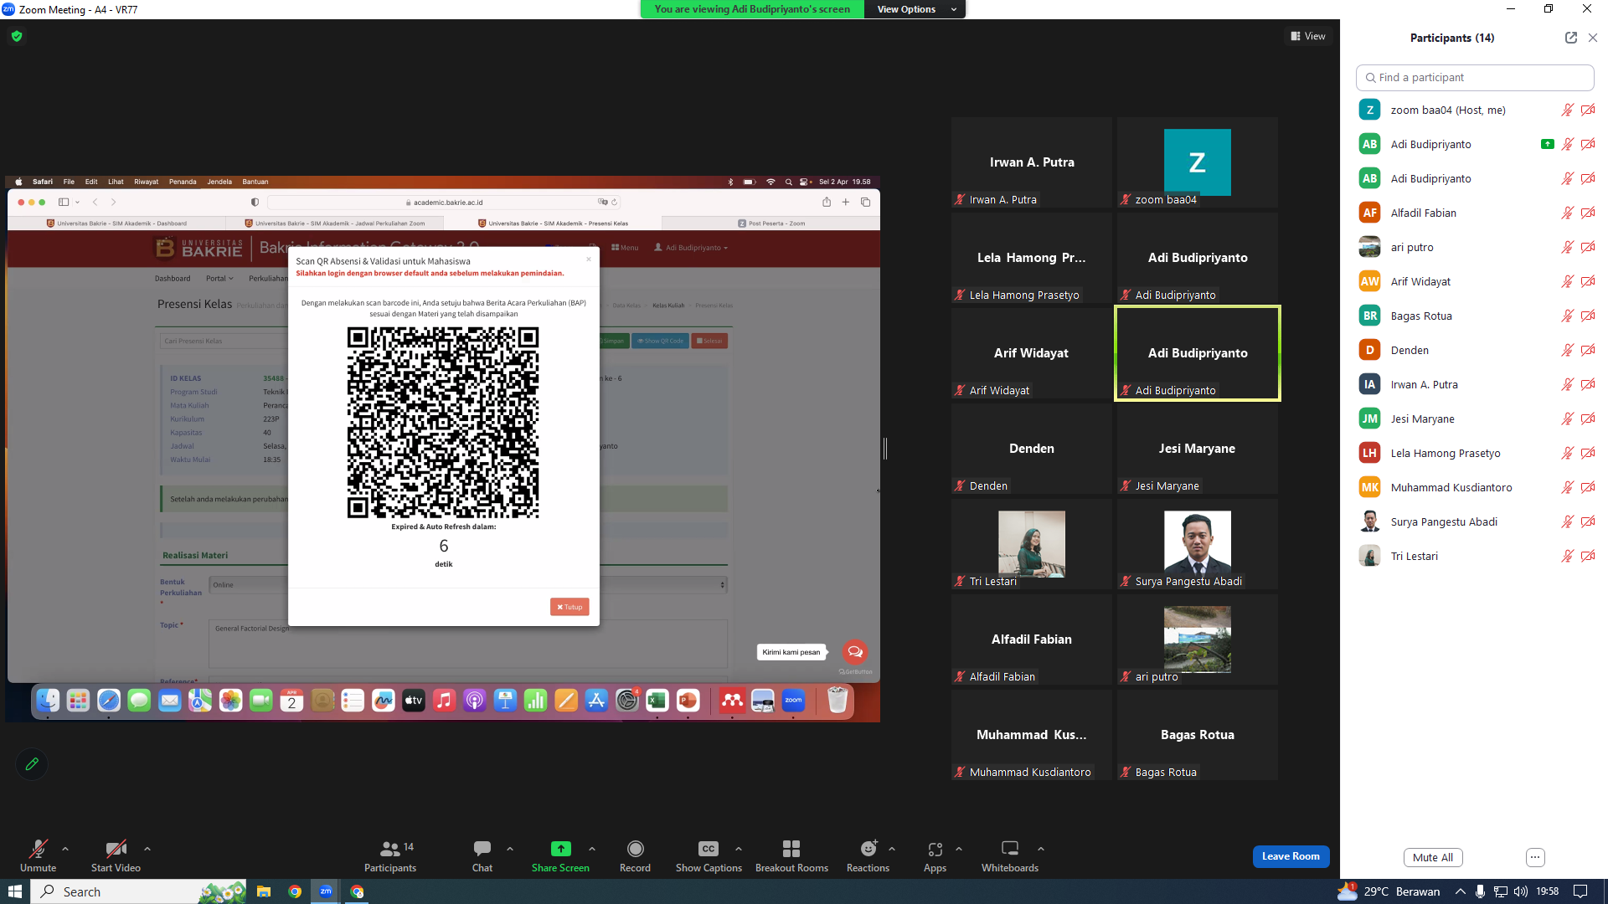Viewport: 1608px width, 904px height.
Task: Toggle Denden's microphone in participants list
Action: pyautogui.click(x=1567, y=350)
